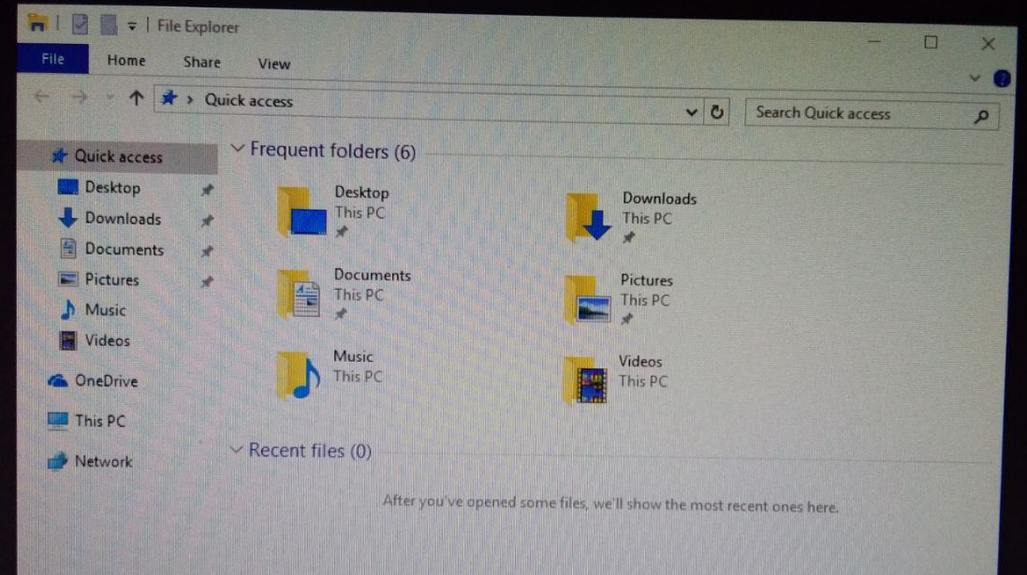1027x575 pixels.
Task: Open This PC in navigation pane
Action: 99,421
